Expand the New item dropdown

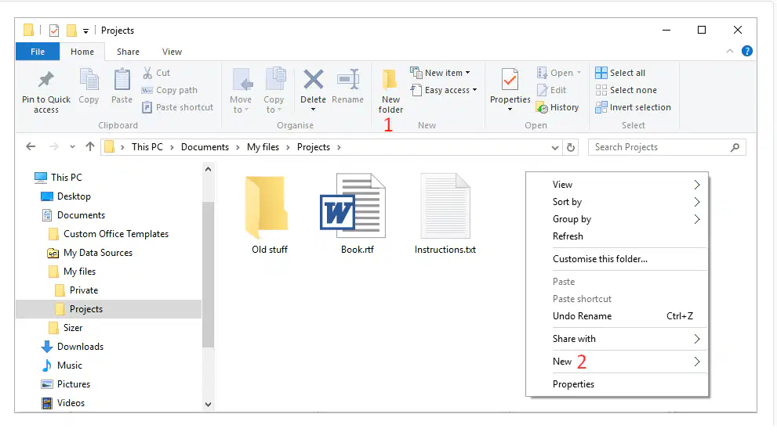(467, 73)
